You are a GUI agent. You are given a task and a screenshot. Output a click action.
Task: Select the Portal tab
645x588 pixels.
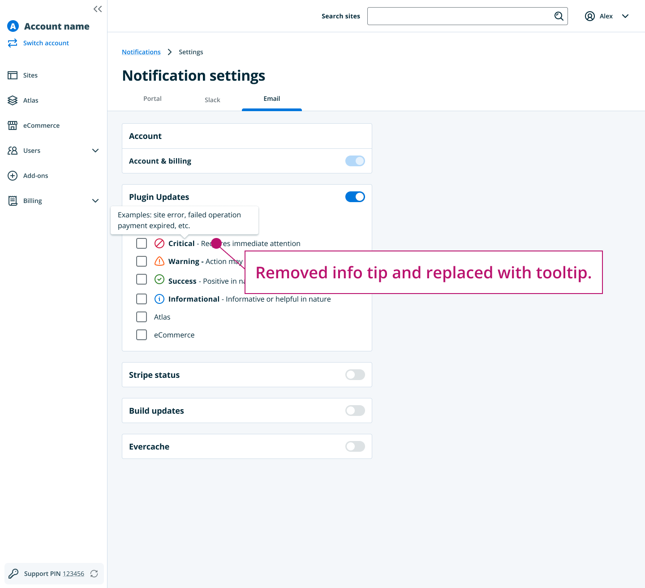coord(152,99)
